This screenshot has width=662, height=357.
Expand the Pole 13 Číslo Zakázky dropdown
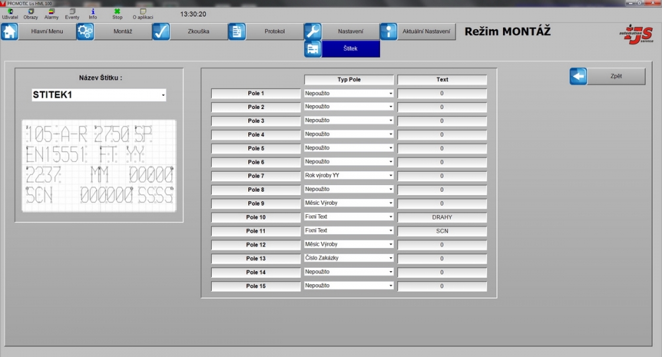[391, 258]
